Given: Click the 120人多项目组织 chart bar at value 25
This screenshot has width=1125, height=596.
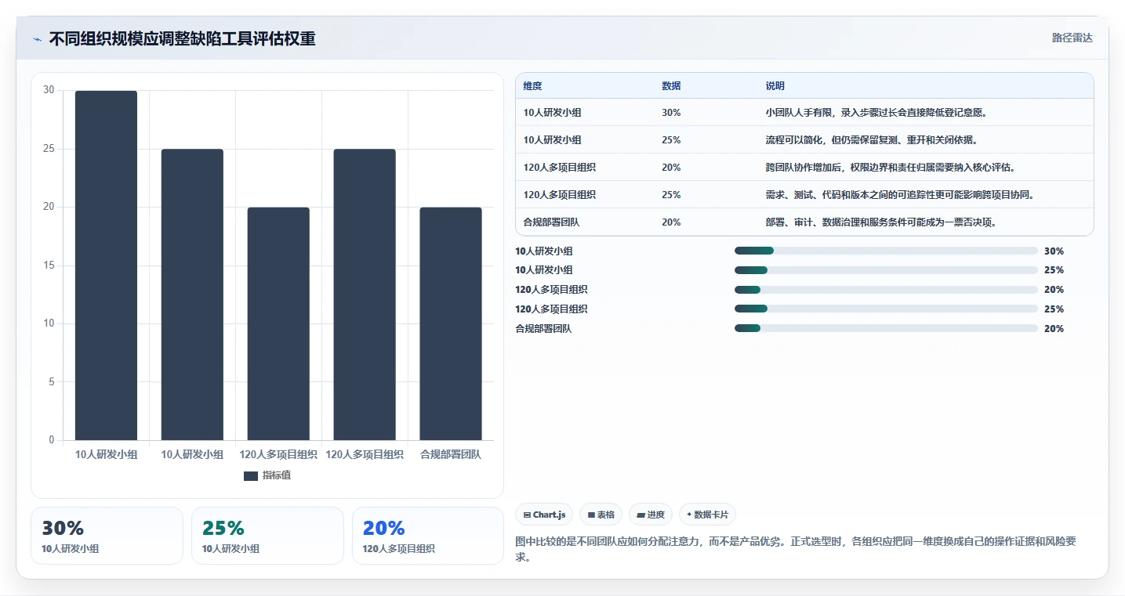Looking at the screenshot, I should (x=365, y=294).
